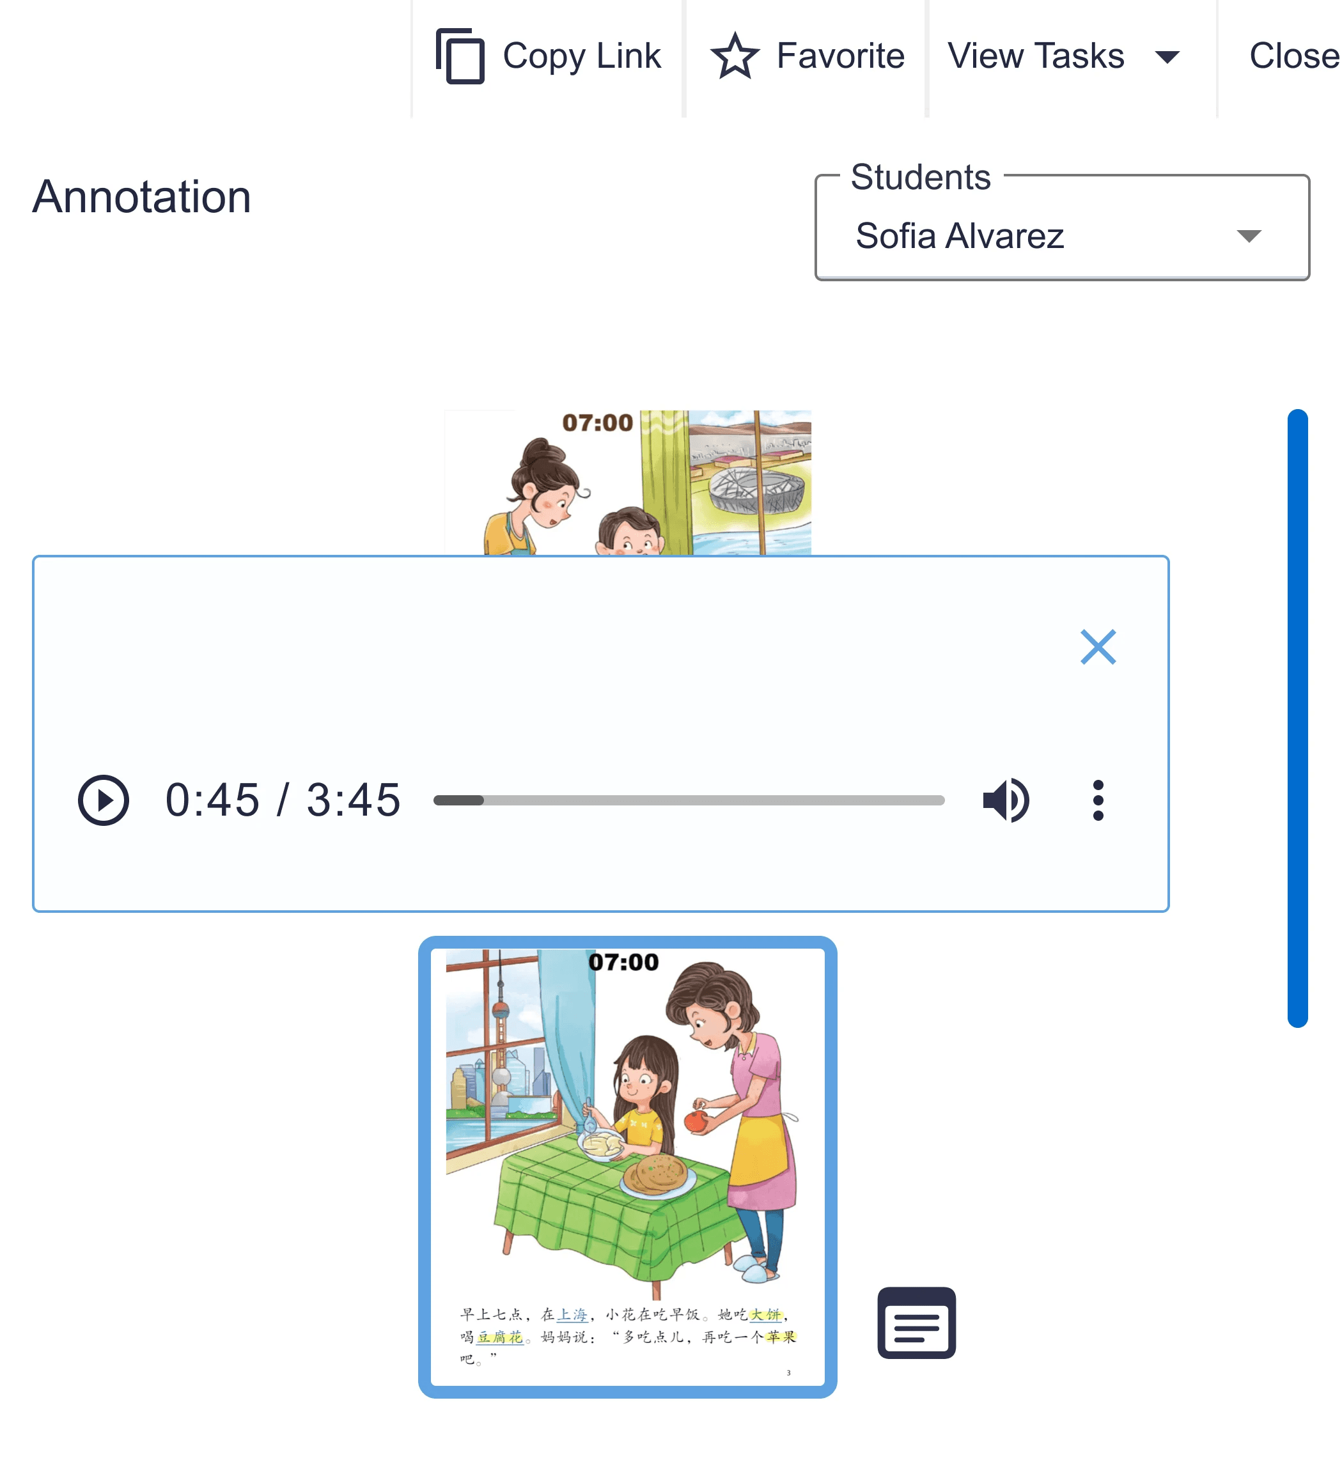
Task: Play the audio recording
Action: 103,800
